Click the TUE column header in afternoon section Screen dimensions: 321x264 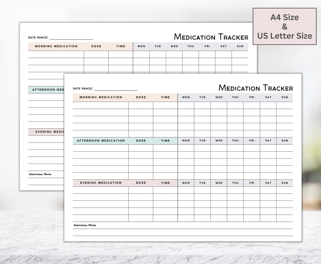click(202, 140)
